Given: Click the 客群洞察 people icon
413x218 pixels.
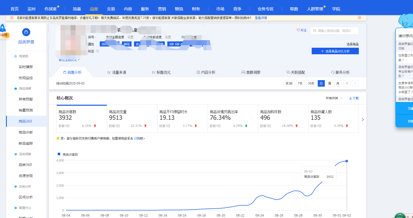Looking at the screenshot, I should (243, 72).
